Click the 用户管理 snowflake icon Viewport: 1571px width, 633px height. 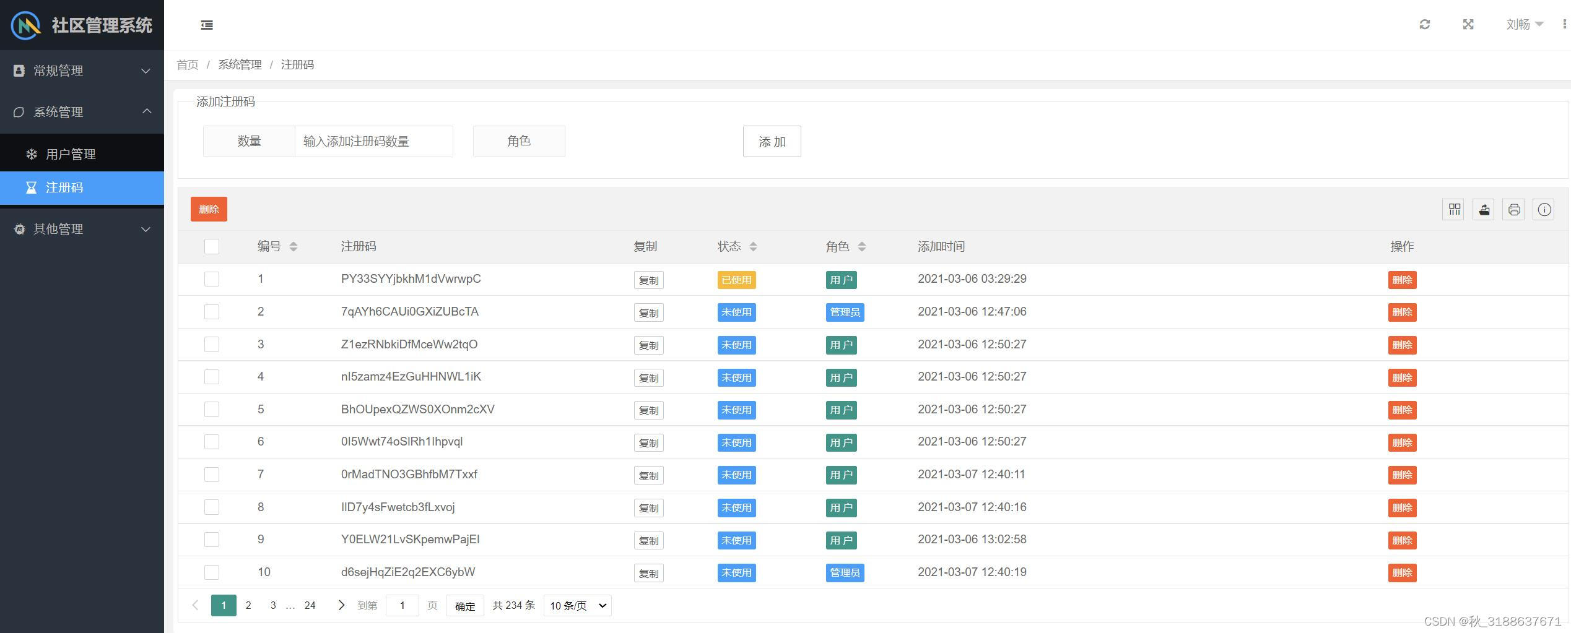[x=32, y=154]
